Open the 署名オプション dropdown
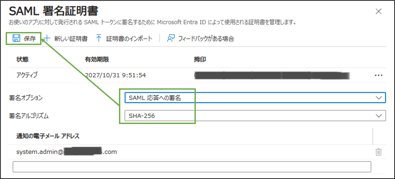 (x=255, y=98)
